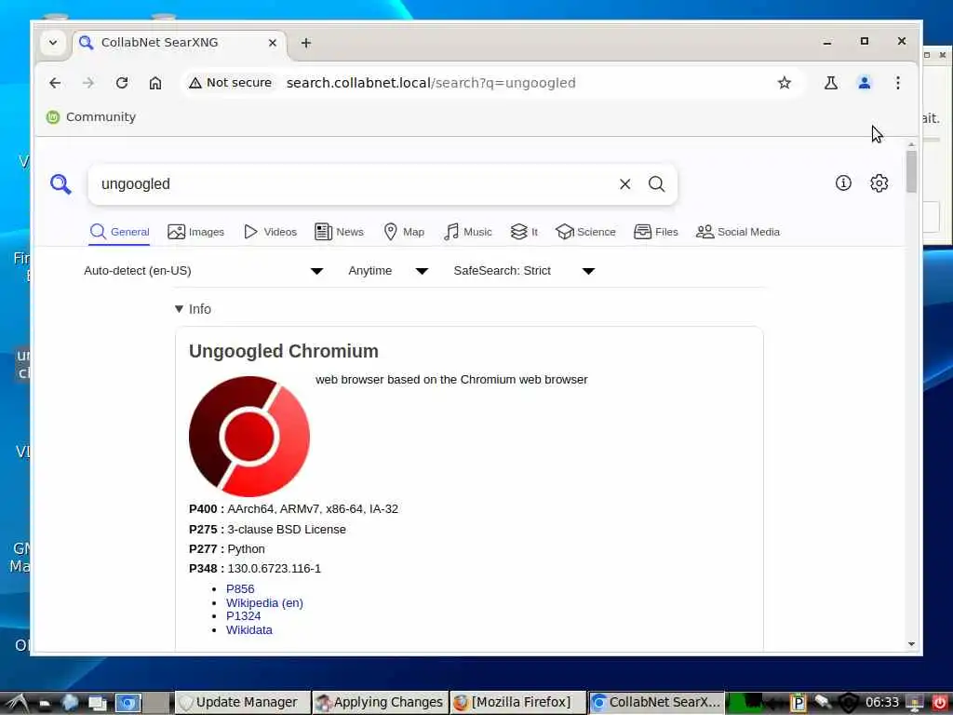Open the P856 link
Screen dimensions: 953x715
pos(240,588)
